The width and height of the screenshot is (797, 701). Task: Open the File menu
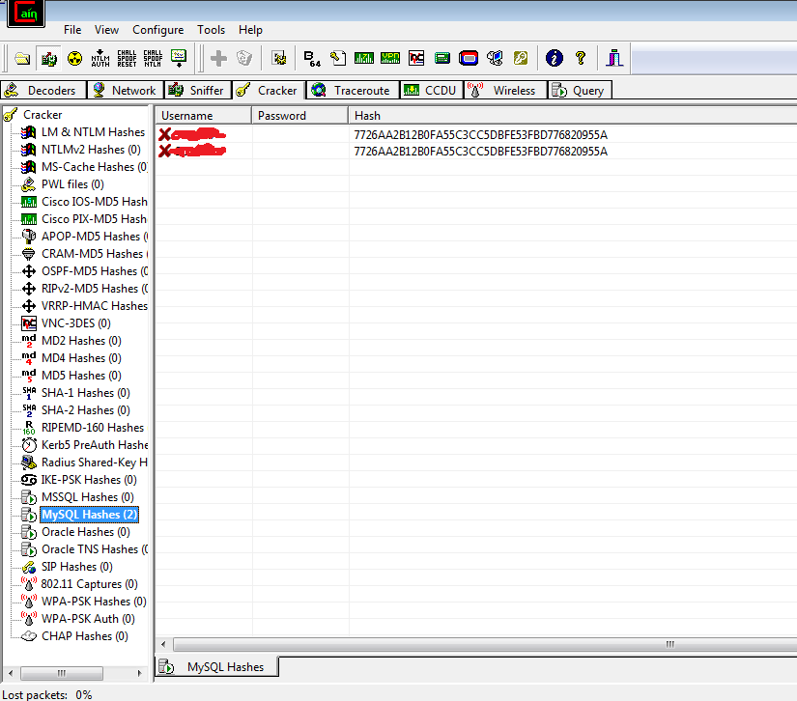(x=72, y=30)
